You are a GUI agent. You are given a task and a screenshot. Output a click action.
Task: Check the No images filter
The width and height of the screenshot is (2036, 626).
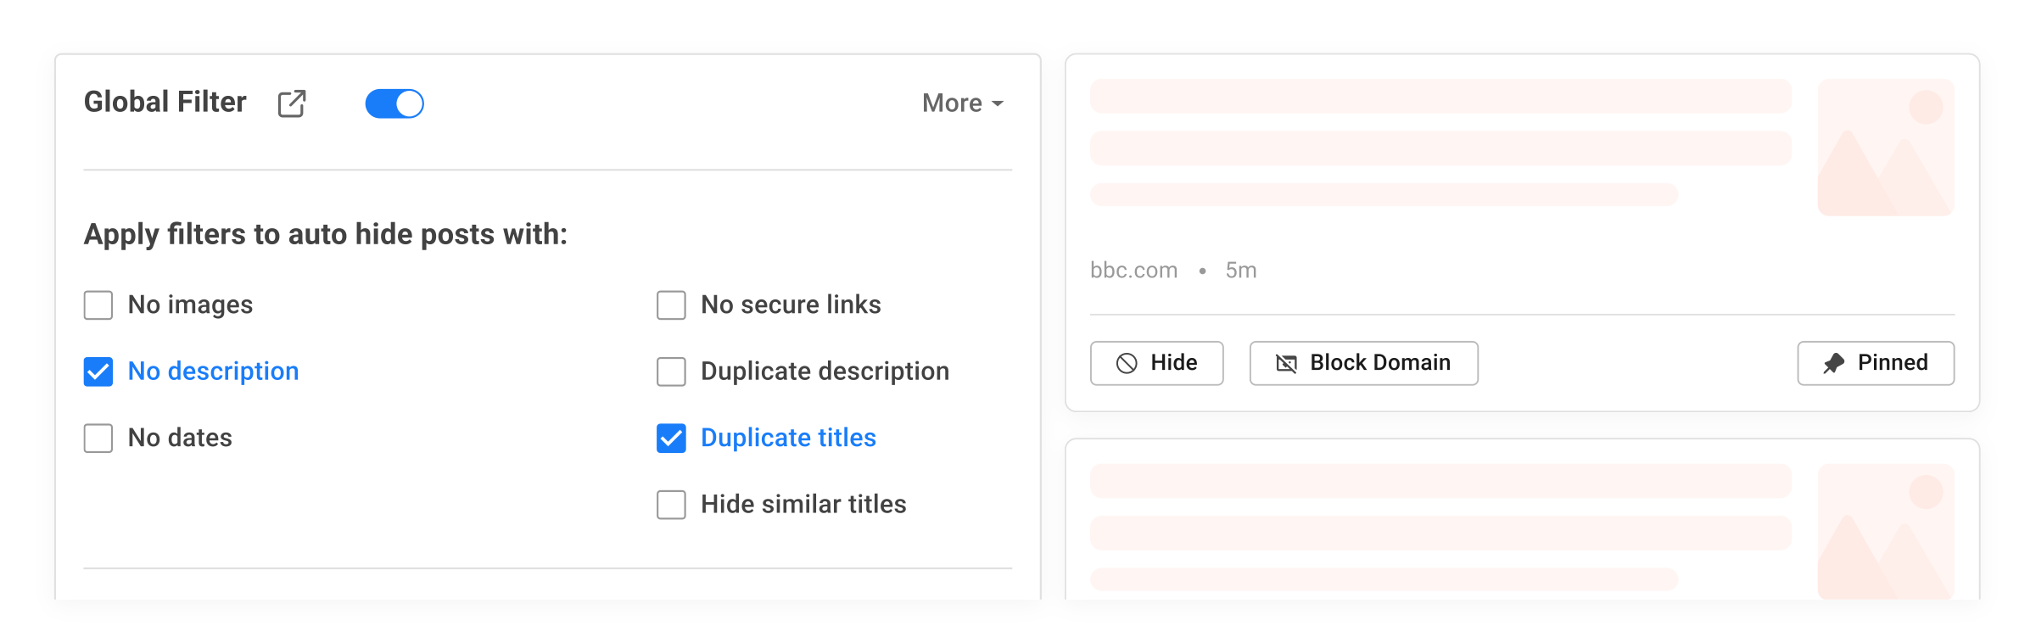[98, 305]
